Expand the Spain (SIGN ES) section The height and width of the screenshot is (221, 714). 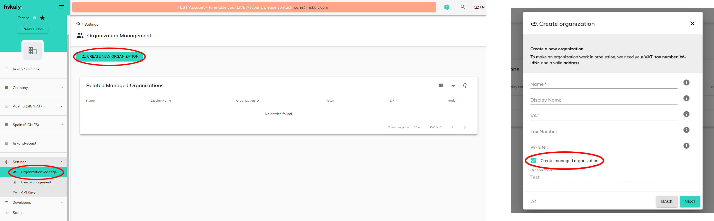coord(33,124)
